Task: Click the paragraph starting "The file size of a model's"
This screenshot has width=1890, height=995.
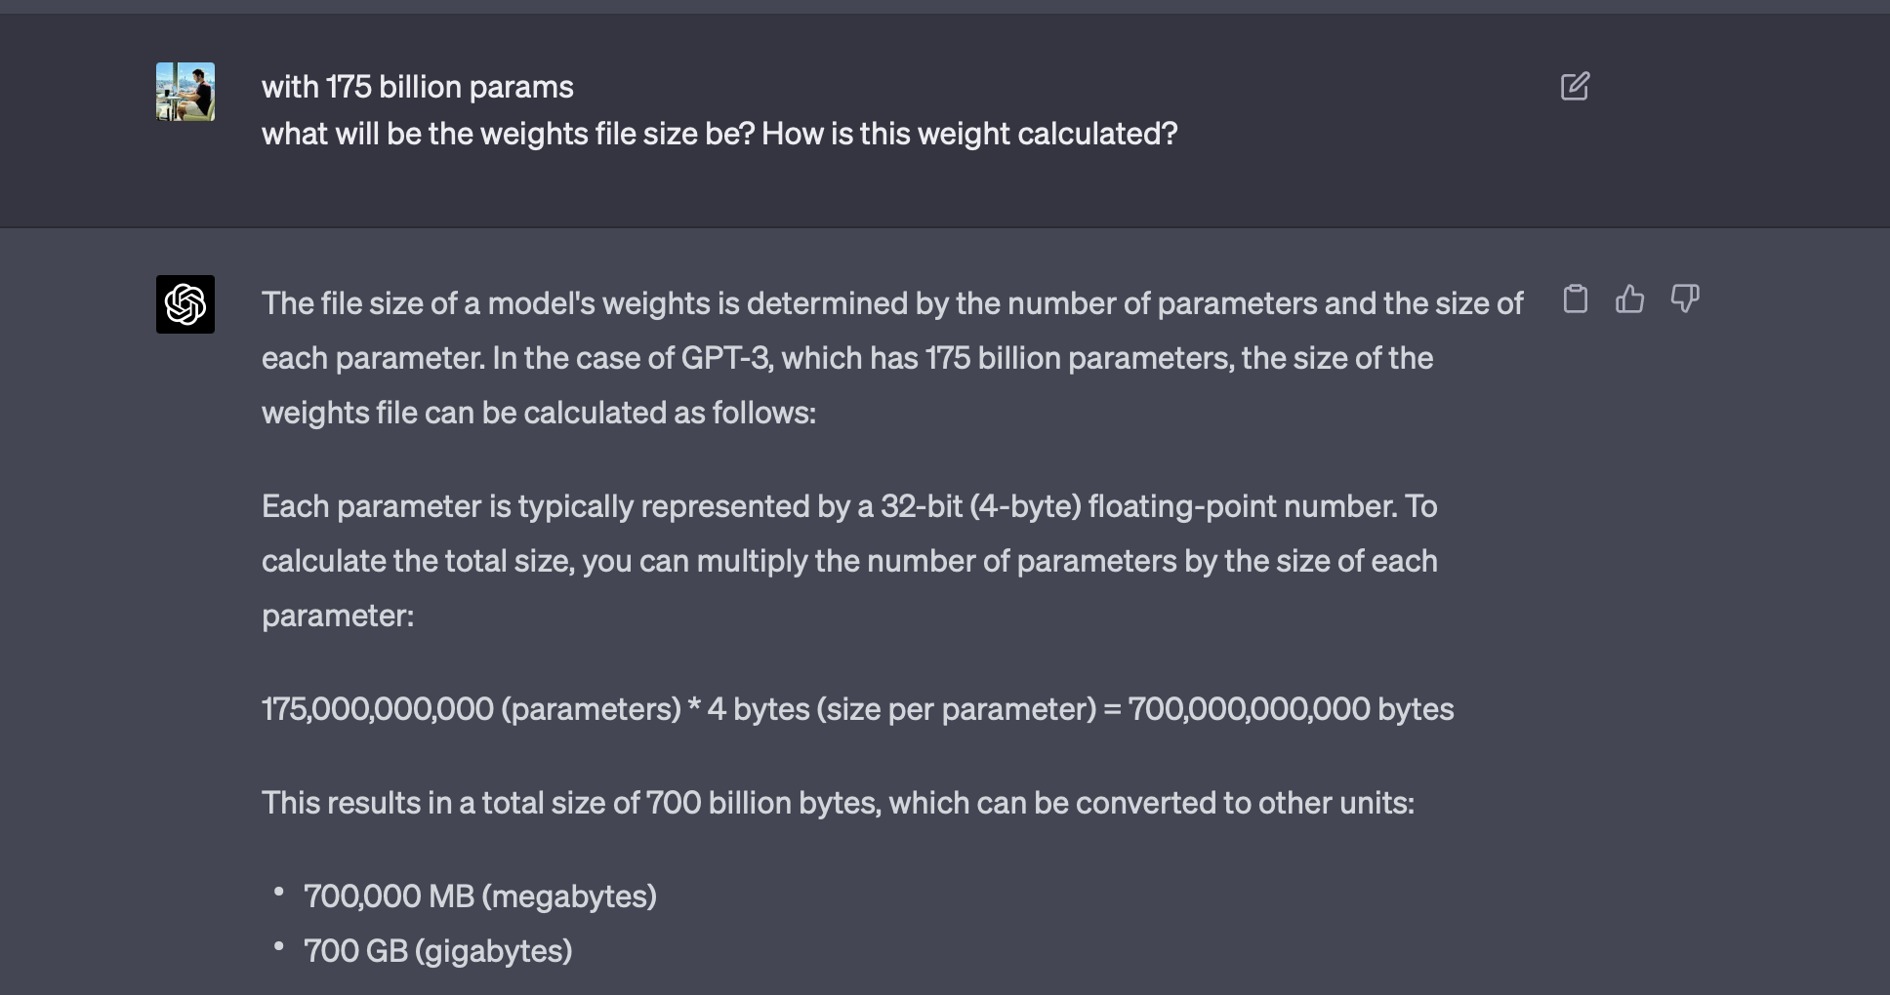Action: (x=891, y=303)
